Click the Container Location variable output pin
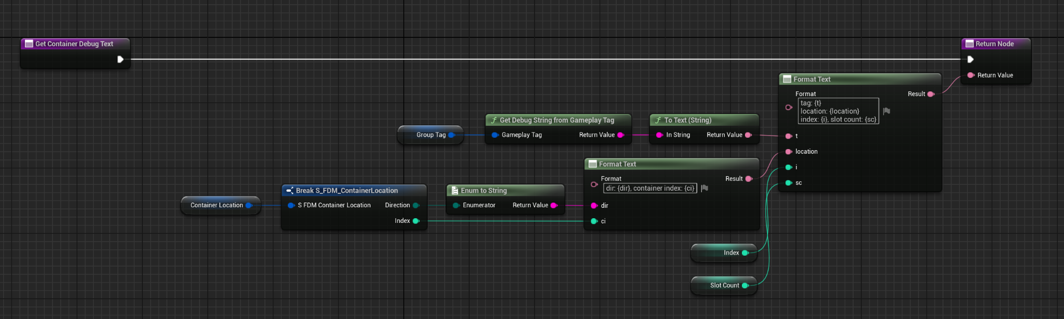The width and height of the screenshot is (1064, 319). [249, 205]
